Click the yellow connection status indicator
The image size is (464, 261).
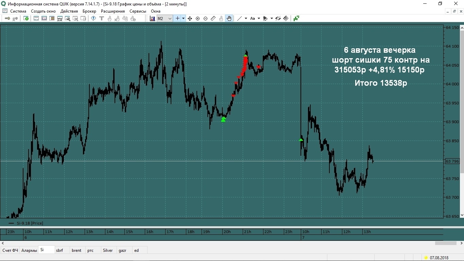coord(426,258)
